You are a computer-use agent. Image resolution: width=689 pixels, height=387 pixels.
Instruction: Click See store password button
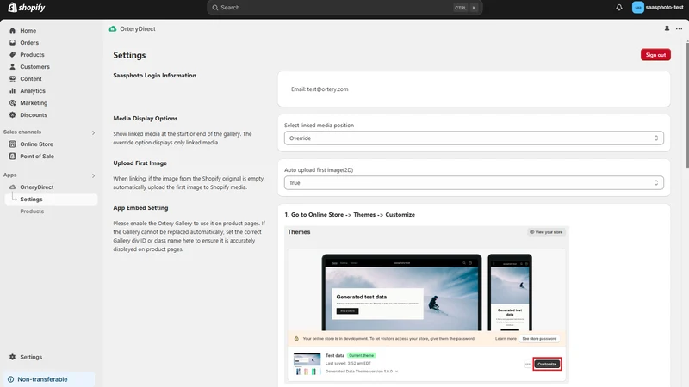(539, 339)
